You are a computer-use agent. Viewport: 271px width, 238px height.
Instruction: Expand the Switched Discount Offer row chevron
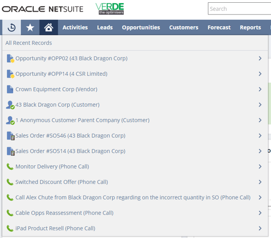(x=260, y=182)
